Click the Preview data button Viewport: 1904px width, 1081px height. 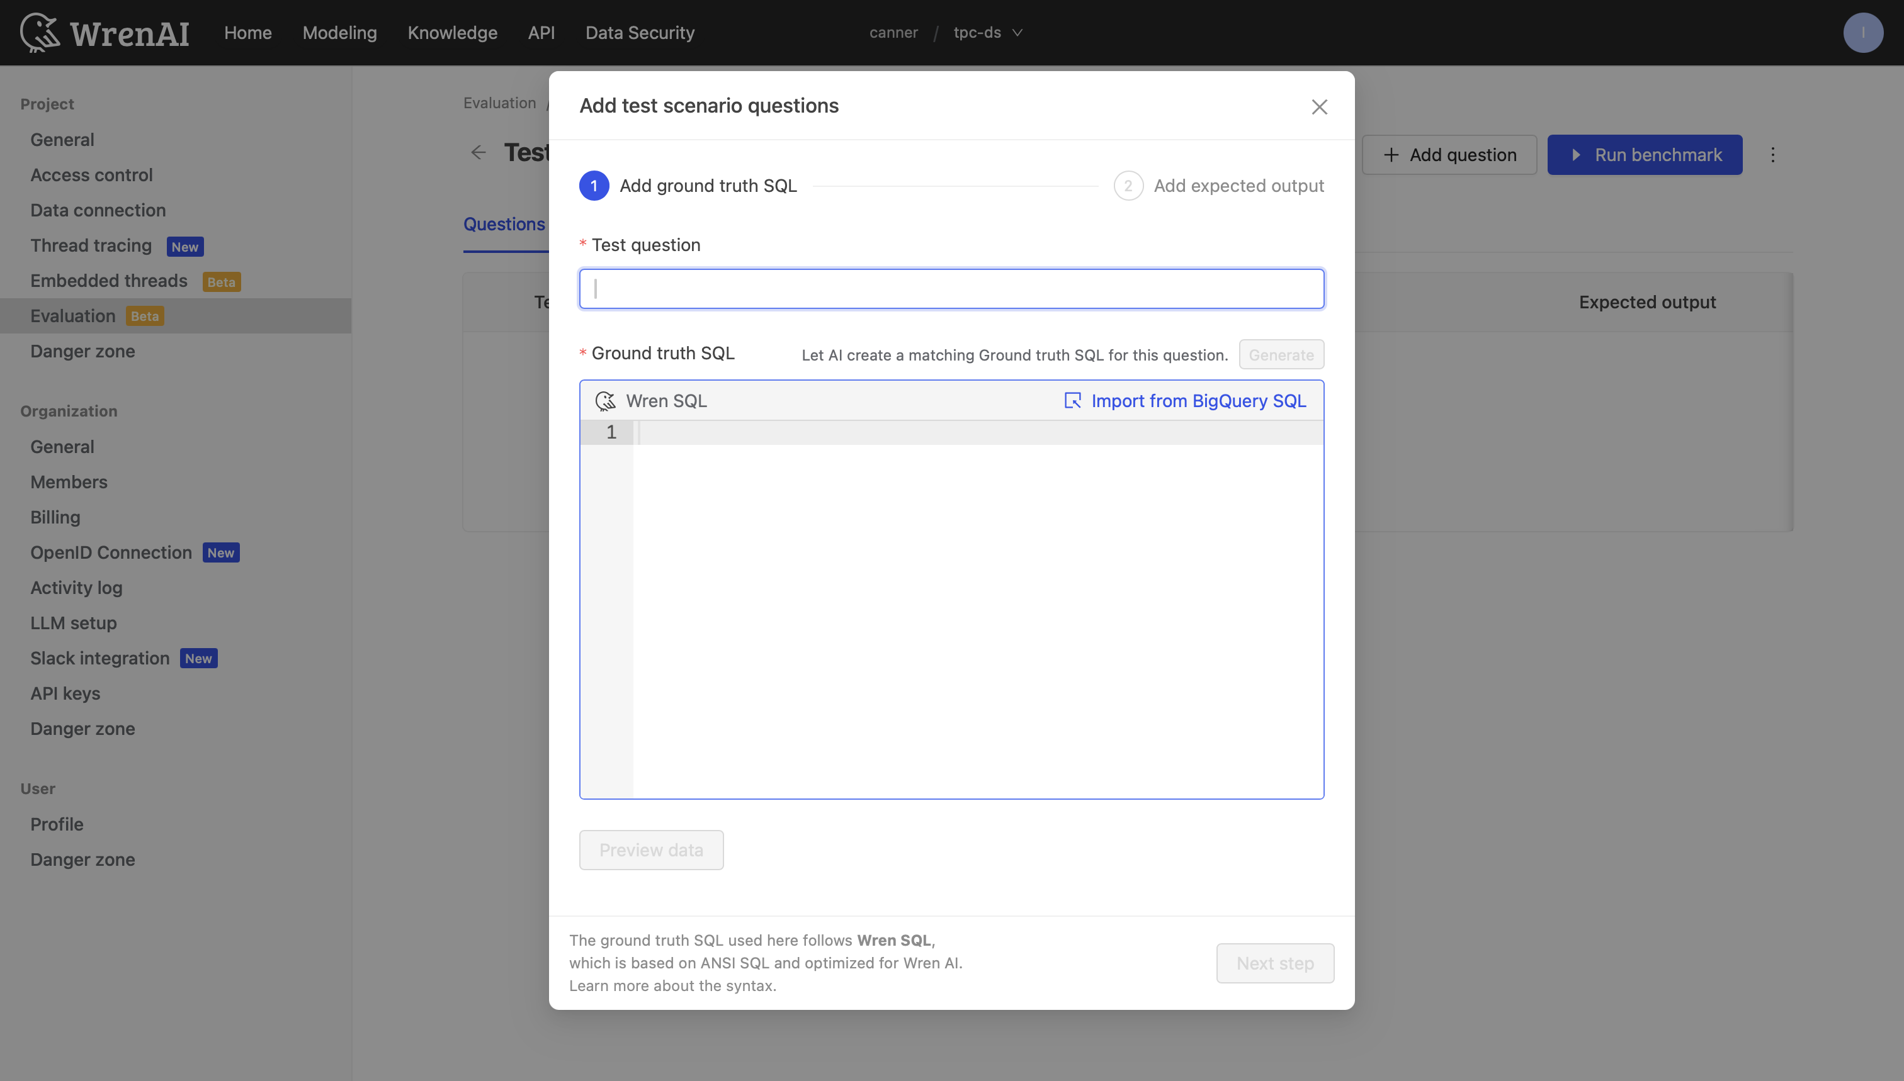point(651,849)
